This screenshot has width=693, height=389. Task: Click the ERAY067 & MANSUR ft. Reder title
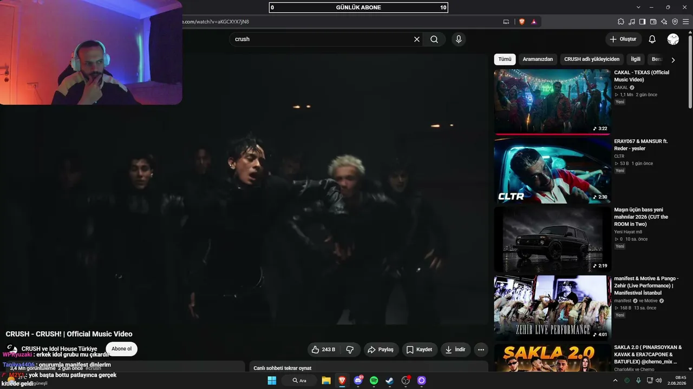pos(641,145)
